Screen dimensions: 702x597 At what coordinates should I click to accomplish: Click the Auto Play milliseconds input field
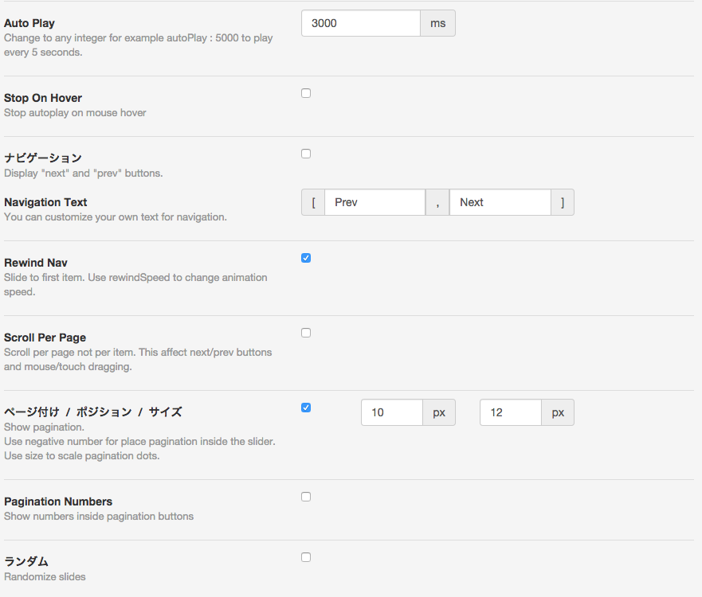361,23
